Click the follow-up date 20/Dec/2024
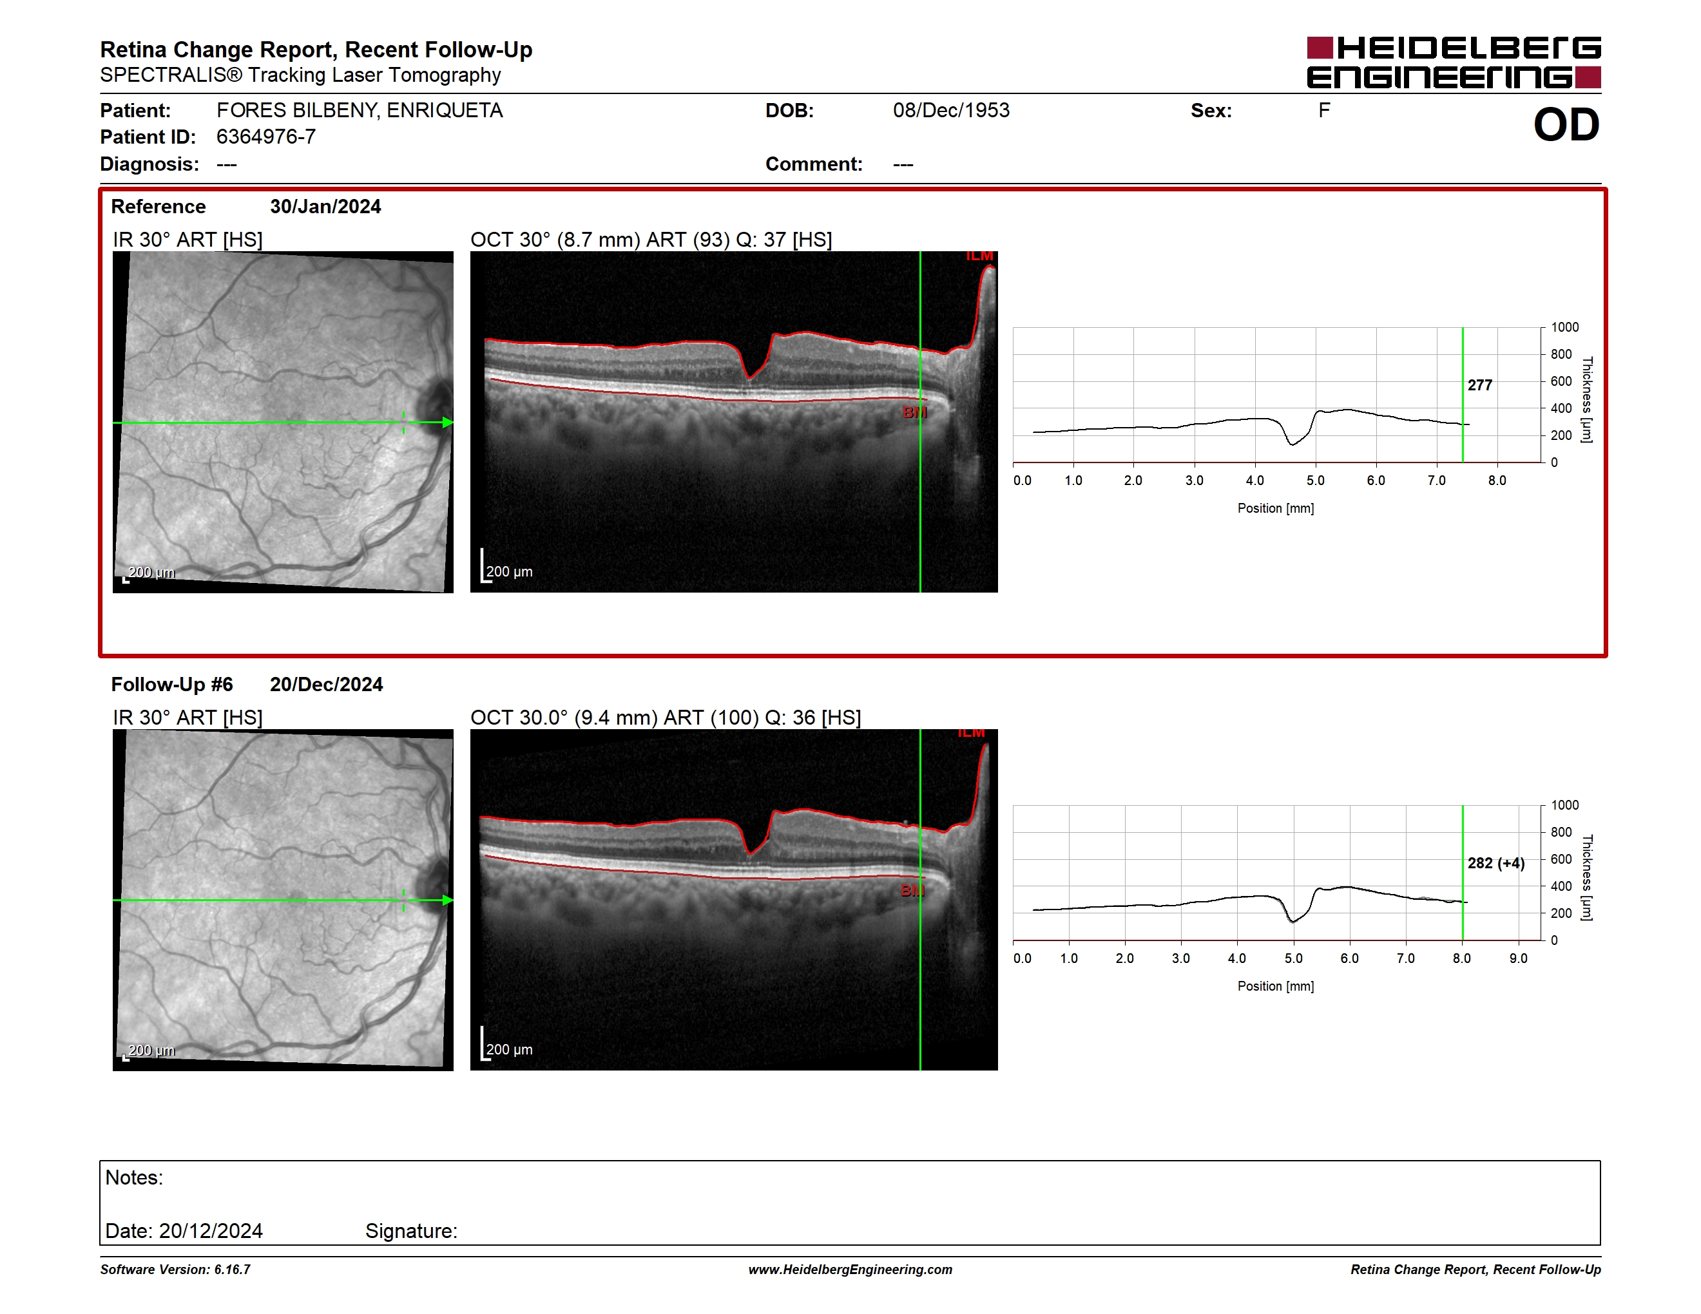The width and height of the screenshot is (1701, 1314). [x=326, y=685]
